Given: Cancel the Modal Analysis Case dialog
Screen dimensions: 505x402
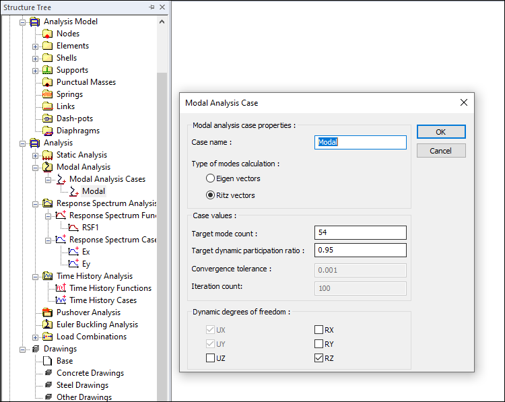Looking at the screenshot, I should [x=440, y=151].
